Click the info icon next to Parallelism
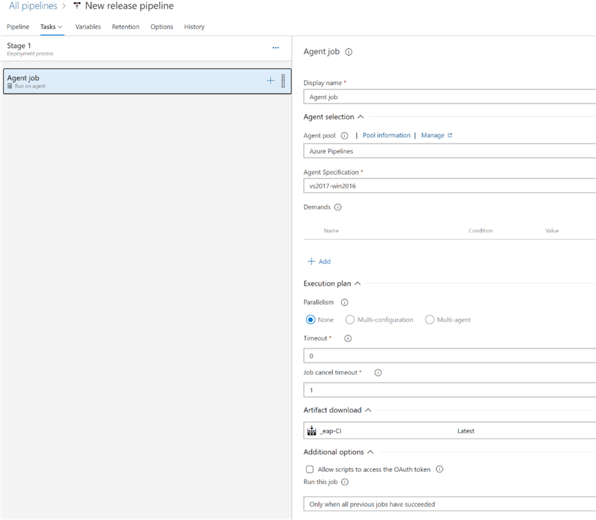This screenshot has width=596, height=520. click(344, 303)
